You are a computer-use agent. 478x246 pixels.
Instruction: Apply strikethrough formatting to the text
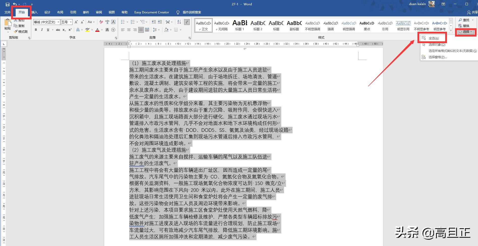[58, 30]
